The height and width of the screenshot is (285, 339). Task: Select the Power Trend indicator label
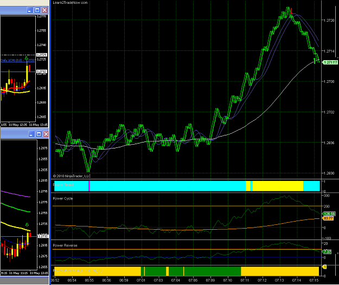coord(63,185)
